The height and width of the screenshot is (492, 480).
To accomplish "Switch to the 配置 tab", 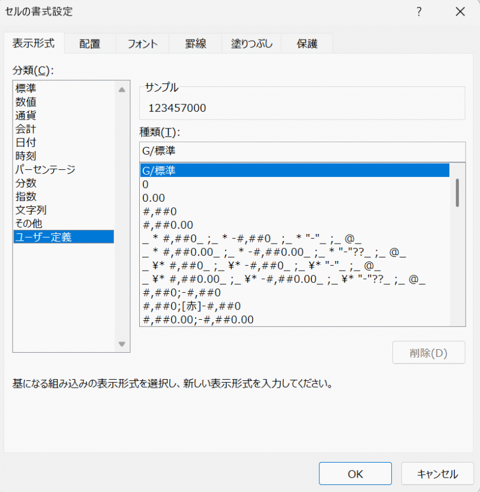I will click(90, 44).
